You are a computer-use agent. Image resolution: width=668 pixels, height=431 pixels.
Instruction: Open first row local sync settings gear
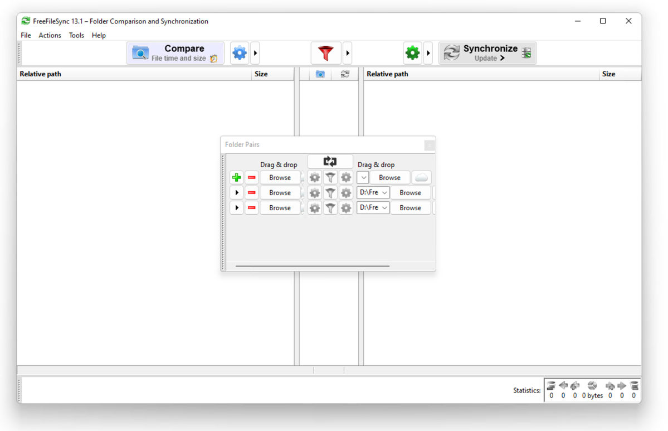click(346, 177)
